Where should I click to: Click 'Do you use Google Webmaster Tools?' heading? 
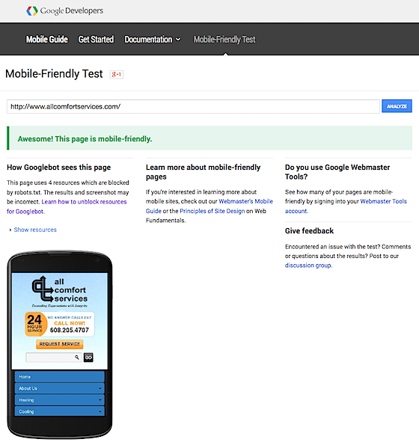pos(337,172)
